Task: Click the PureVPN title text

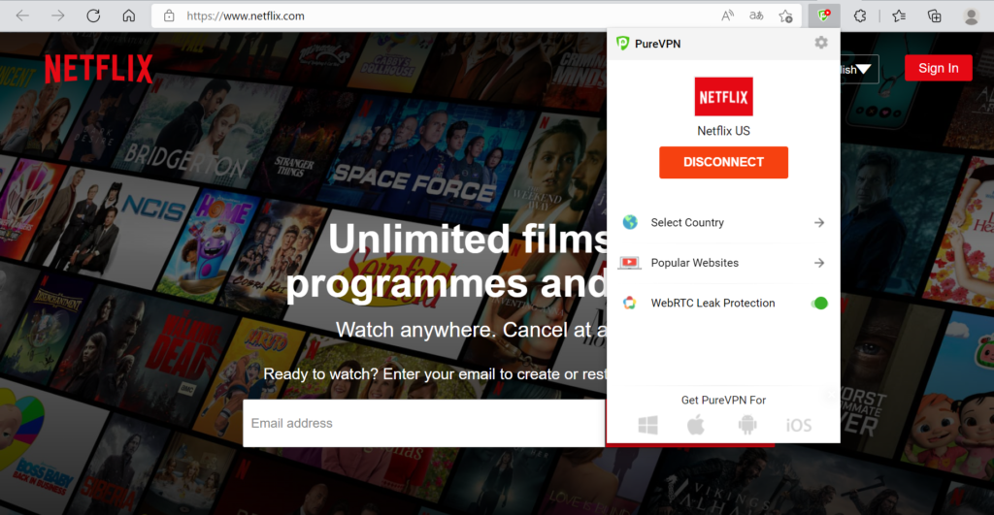Action: tap(657, 44)
